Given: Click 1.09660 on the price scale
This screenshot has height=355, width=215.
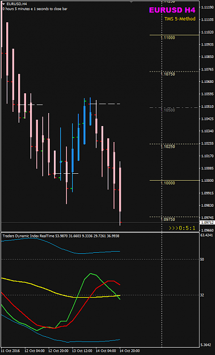Looking at the screenshot, I should coord(207,230).
